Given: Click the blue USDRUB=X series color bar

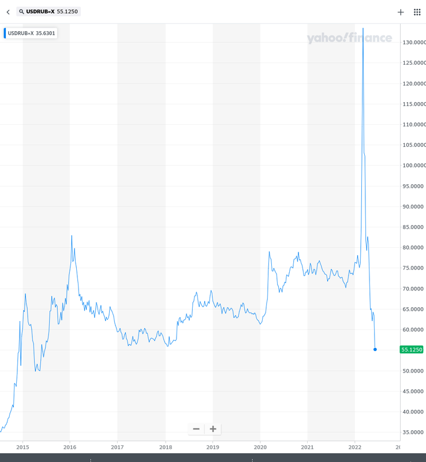Looking at the screenshot, I should [5, 33].
